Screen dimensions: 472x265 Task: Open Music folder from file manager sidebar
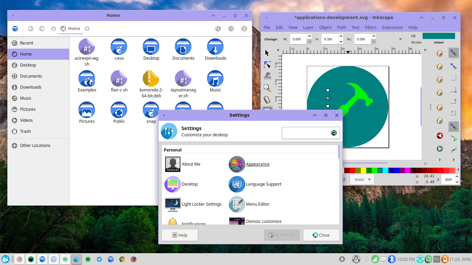[26, 98]
